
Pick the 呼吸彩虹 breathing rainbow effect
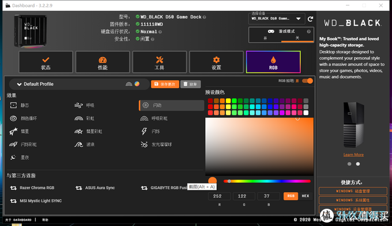[x=154, y=118]
